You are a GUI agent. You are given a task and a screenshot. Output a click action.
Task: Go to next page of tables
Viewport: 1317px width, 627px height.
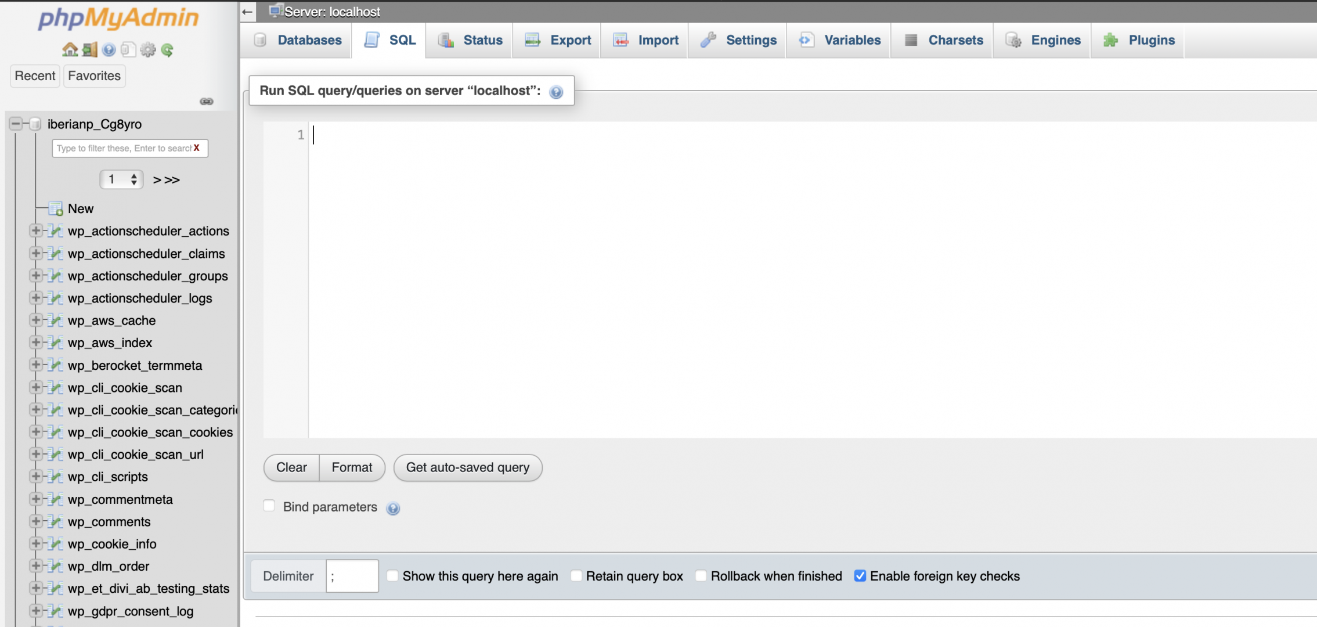pyautogui.click(x=157, y=180)
